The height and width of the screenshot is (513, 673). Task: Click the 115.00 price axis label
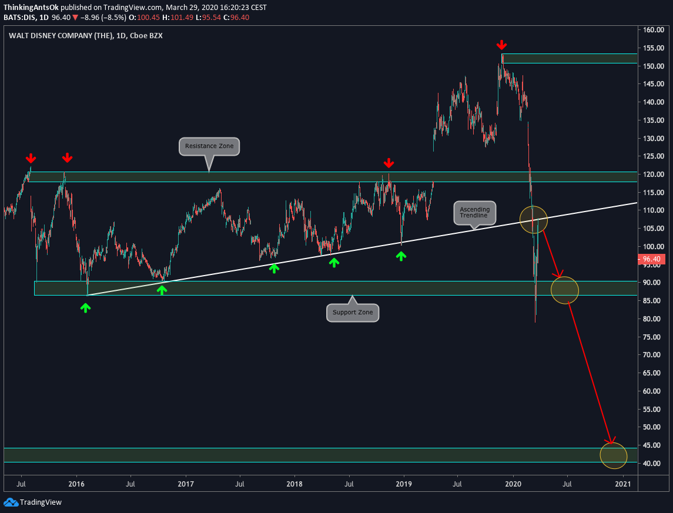(x=654, y=193)
